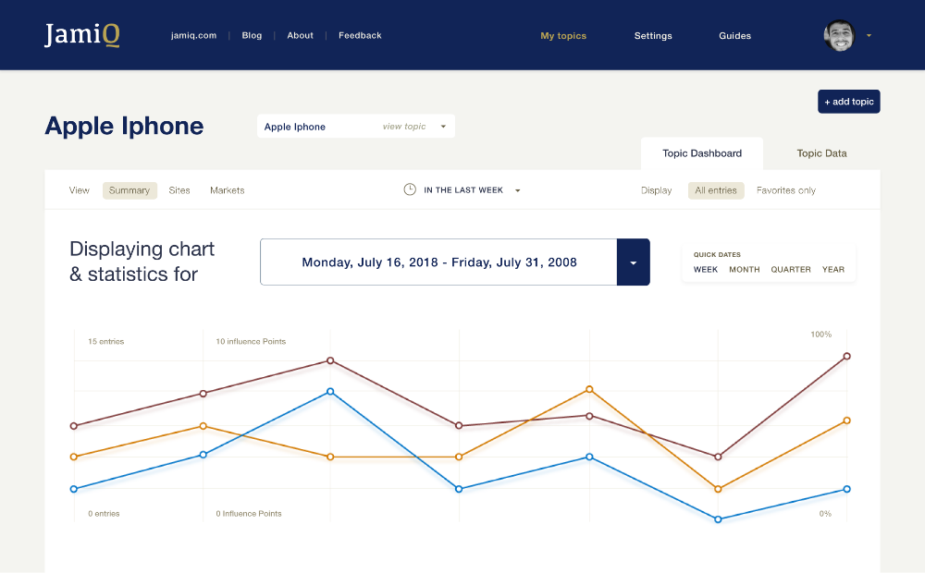
Task: Switch to the Topic Dashboard tab
Action: pos(702,153)
